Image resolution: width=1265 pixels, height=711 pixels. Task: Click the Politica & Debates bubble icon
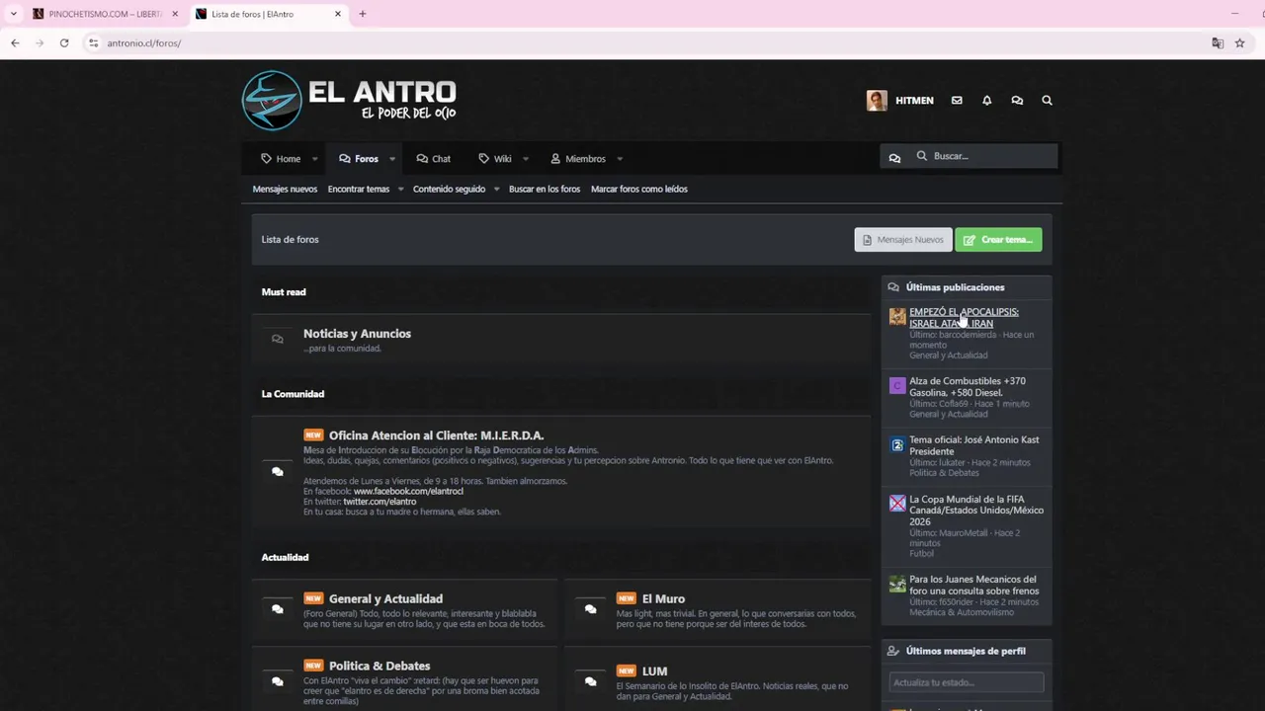[x=278, y=681]
